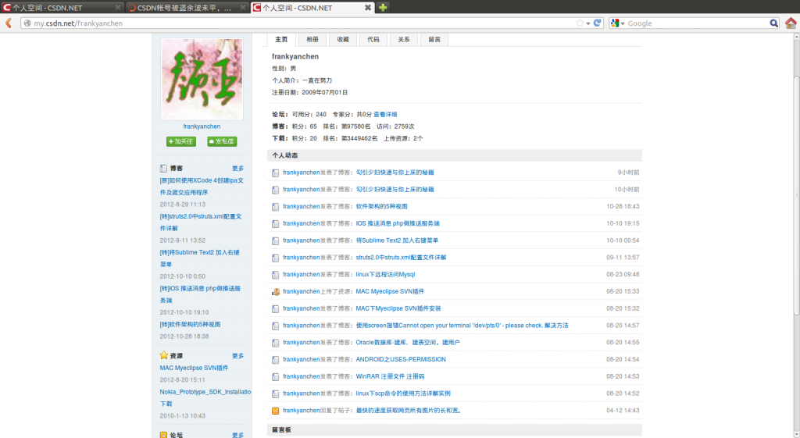
Task: Click the forum reply icon on the 04-12 row
Action: point(276,411)
